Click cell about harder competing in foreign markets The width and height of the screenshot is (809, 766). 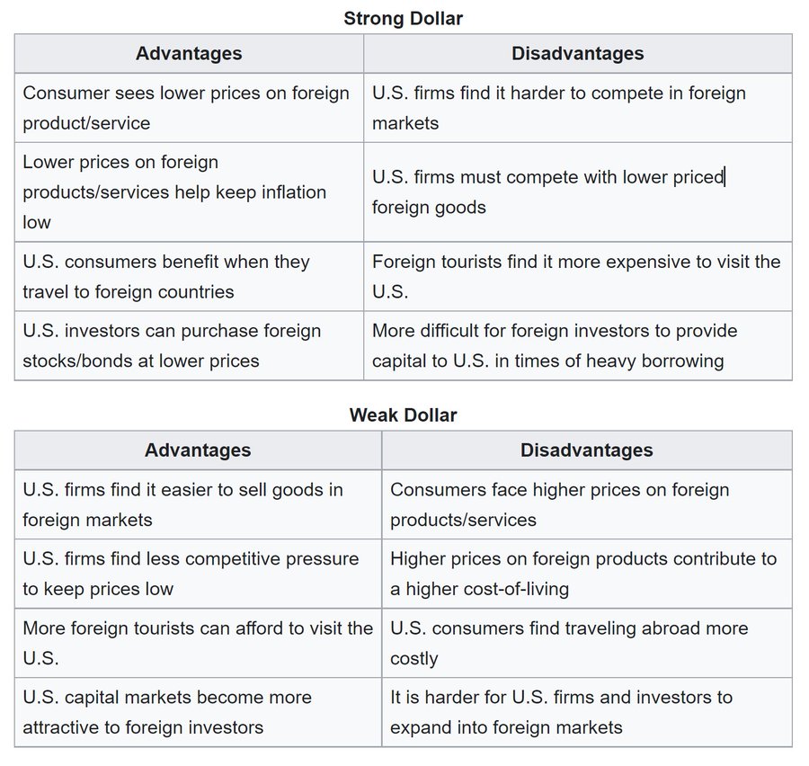click(x=559, y=108)
